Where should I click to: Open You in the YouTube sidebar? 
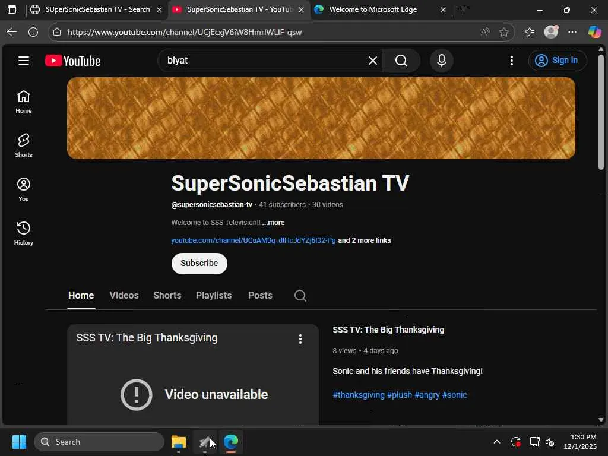click(x=24, y=189)
